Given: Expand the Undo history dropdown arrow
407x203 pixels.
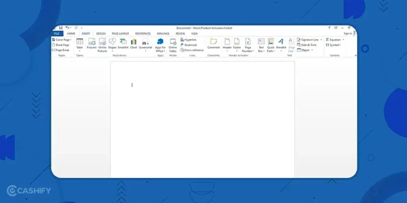Looking at the screenshot, I should (71, 28).
